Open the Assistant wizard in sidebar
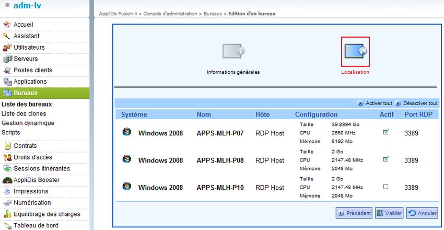 pyautogui.click(x=26, y=37)
